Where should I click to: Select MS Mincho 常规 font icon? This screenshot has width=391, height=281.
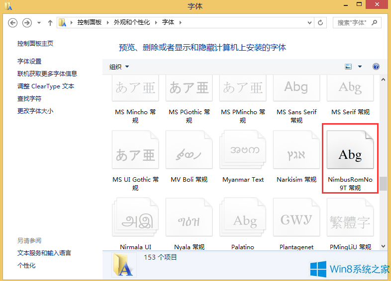[x=135, y=88]
